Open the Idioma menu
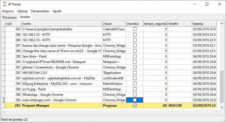The width and height of the screenshot is (226, 123). pyautogui.click(x=22, y=11)
